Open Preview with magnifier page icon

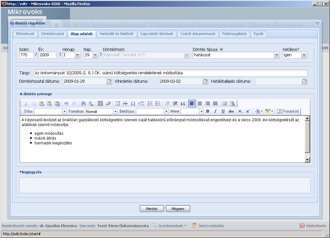tap(232, 104)
